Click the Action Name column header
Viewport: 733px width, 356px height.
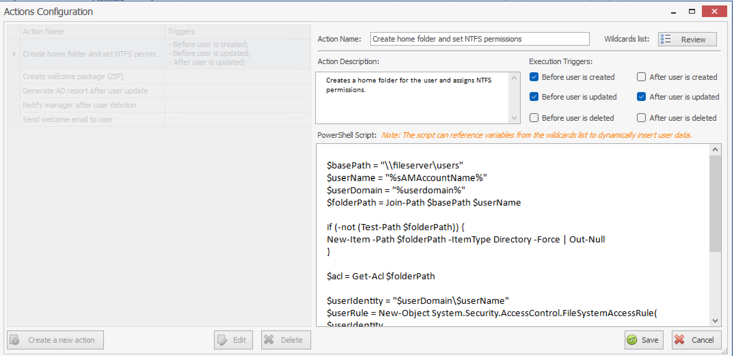(x=93, y=31)
